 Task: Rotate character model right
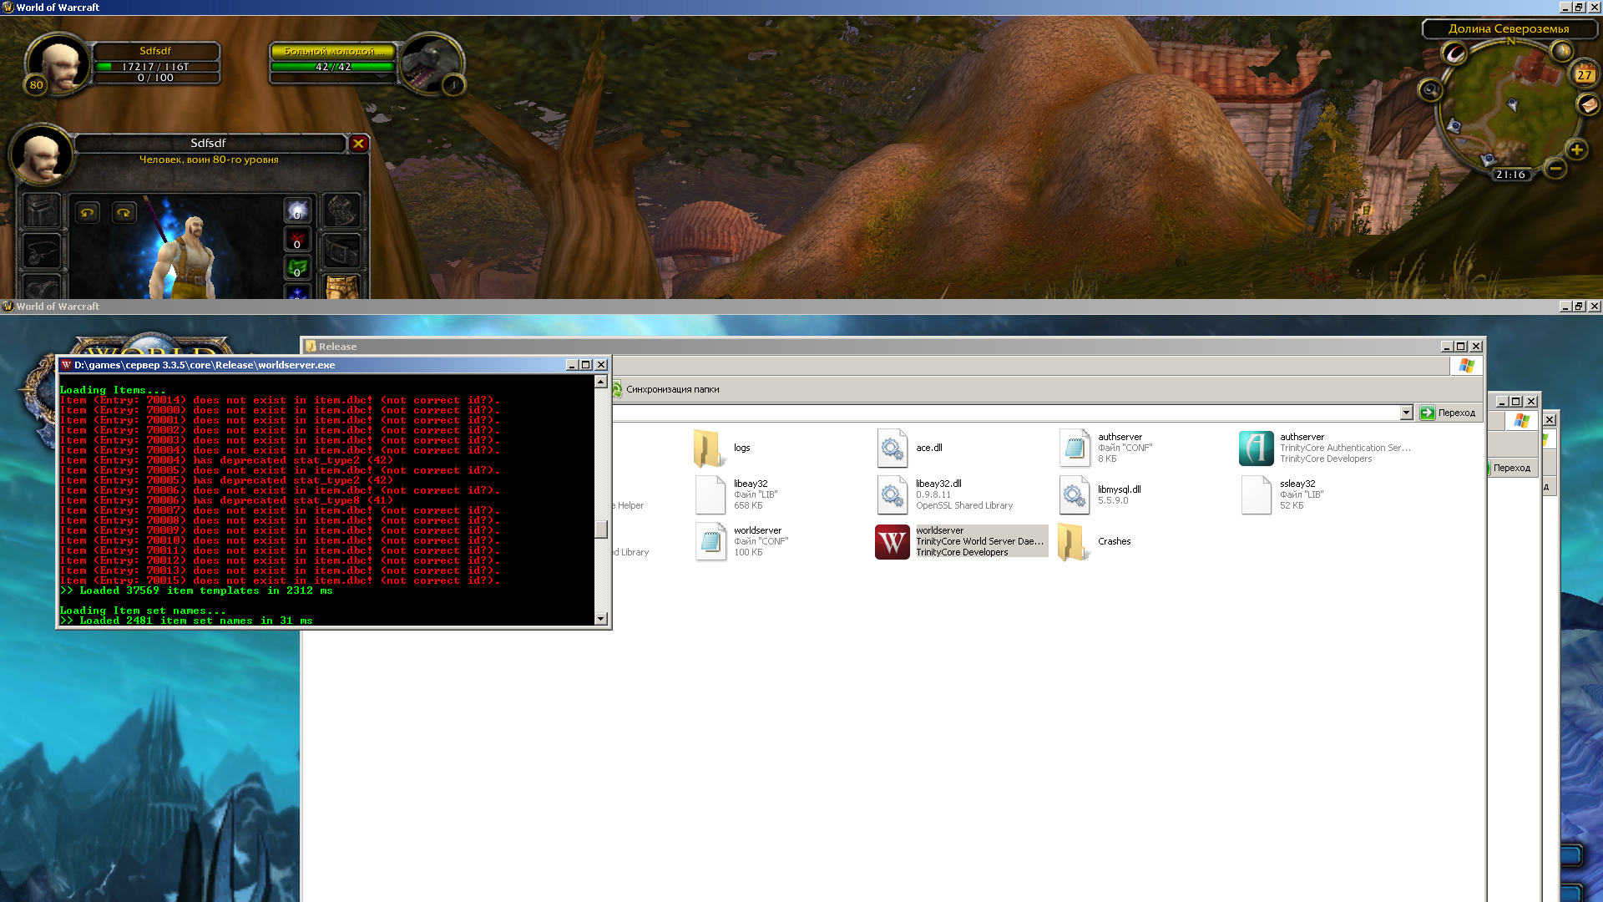(124, 213)
